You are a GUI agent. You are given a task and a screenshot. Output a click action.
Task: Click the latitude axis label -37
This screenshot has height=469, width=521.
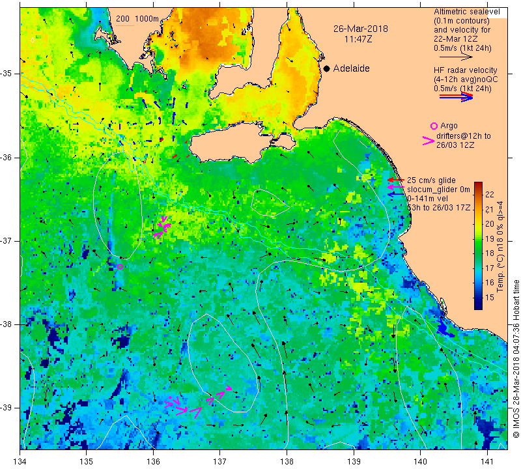(6, 240)
